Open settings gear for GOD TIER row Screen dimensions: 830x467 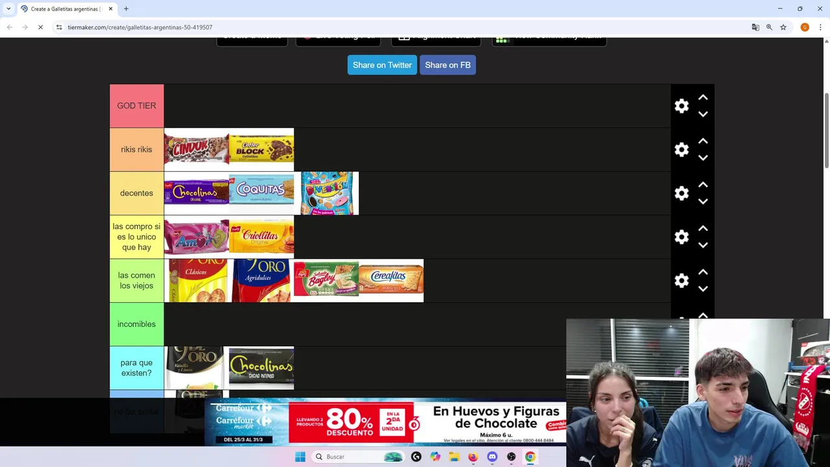coord(682,106)
